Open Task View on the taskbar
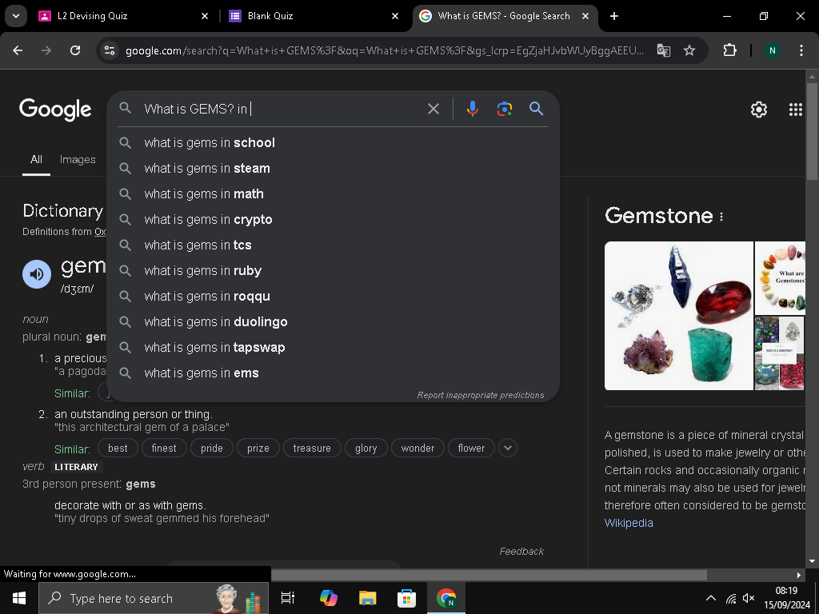819x614 pixels. 288,598
